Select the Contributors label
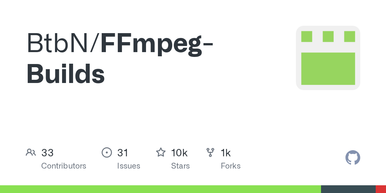 64,166
